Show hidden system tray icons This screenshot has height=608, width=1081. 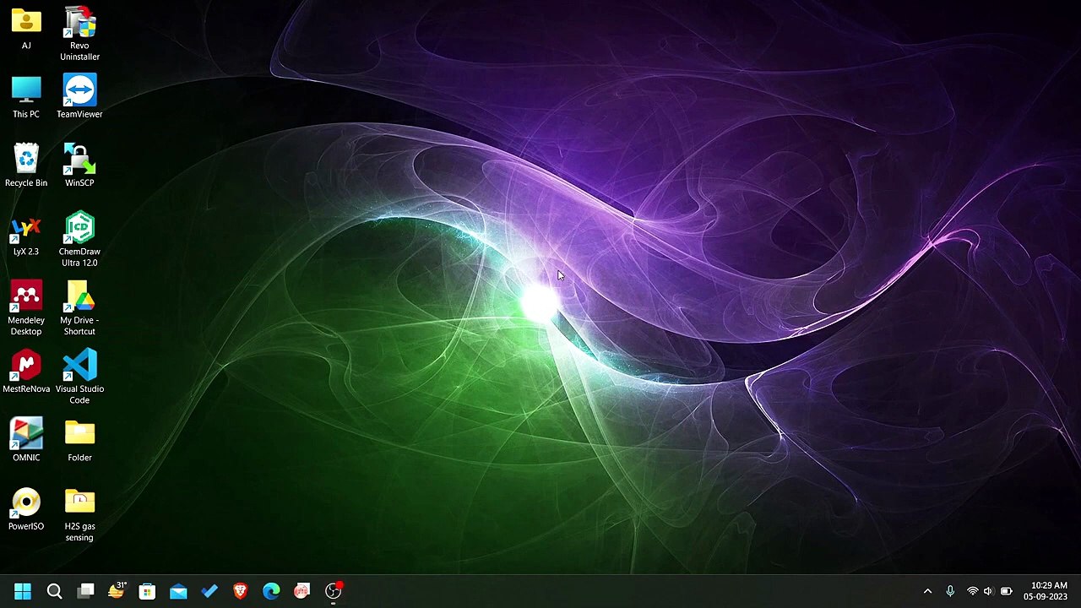[927, 591]
